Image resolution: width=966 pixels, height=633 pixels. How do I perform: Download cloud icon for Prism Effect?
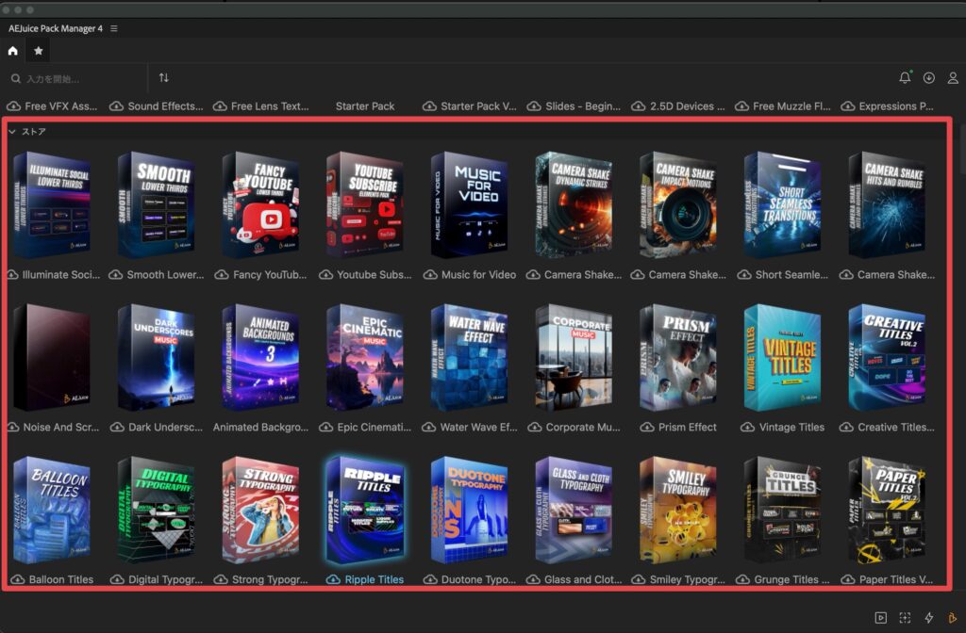pyautogui.click(x=647, y=427)
